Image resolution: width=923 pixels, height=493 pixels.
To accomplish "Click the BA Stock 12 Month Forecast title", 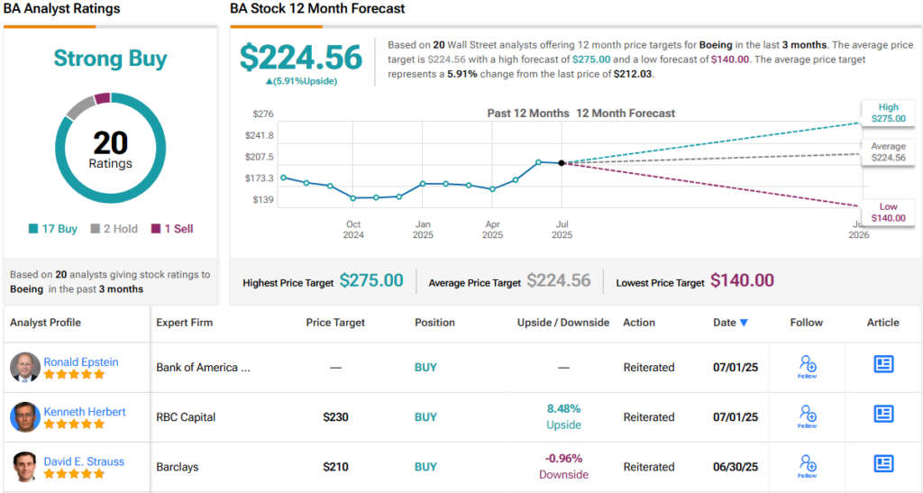I will point(318,9).
